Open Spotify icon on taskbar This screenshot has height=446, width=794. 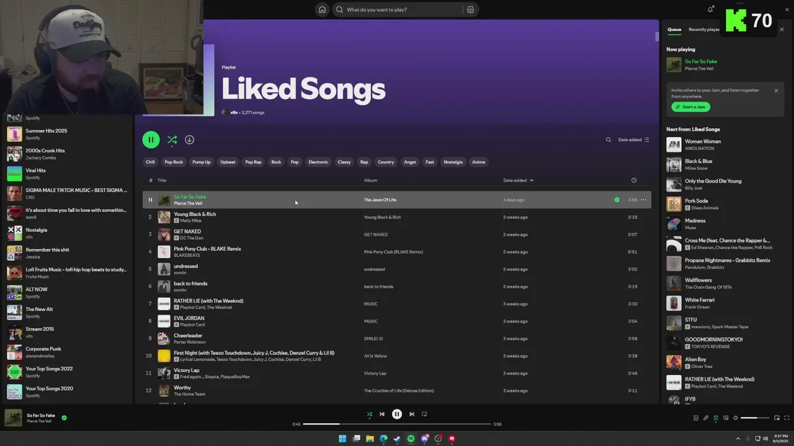pyautogui.click(x=411, y=439)
